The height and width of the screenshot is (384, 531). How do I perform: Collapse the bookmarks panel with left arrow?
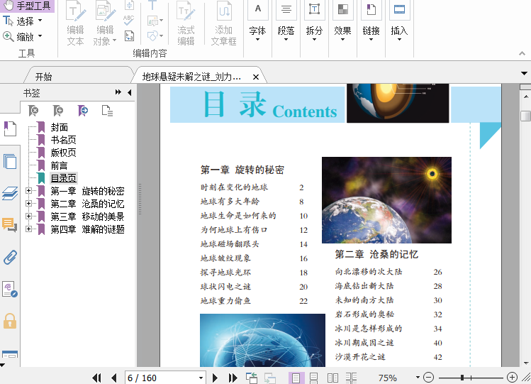pyautogui.click(x=129, y=92)
